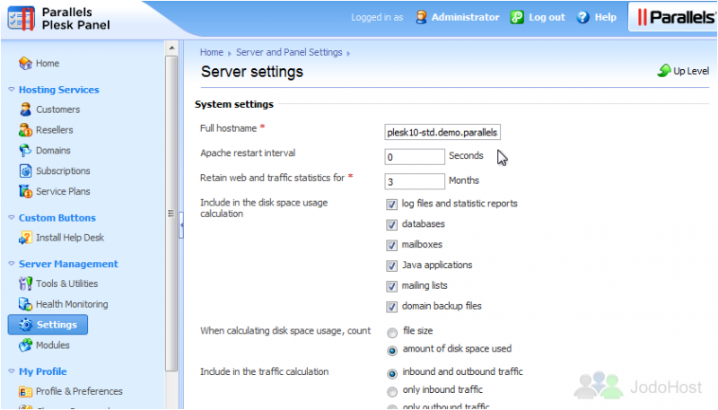The width and height of the screenshot is (718, 410).
Task: Click the Customers person icon
Action: [x=25, y=109]
